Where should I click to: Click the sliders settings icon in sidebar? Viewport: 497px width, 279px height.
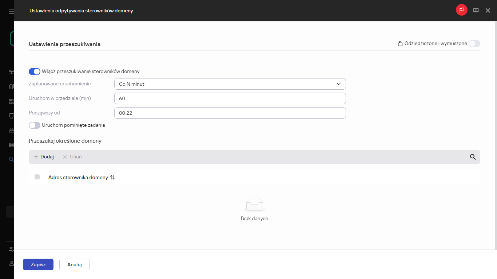pos(12,249)
